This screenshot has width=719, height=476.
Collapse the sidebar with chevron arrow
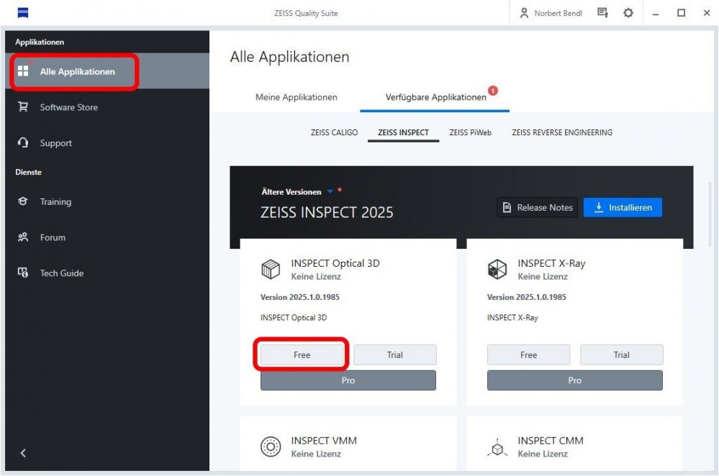pos(23,453)
